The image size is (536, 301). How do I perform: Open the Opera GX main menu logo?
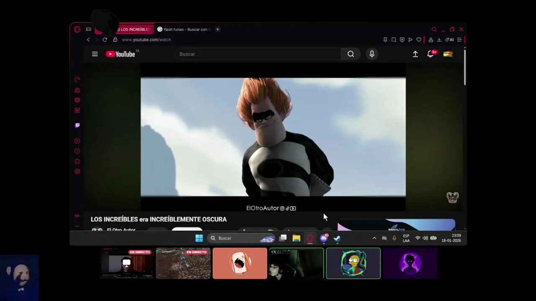pyautogui.click(x=77, y=29)
